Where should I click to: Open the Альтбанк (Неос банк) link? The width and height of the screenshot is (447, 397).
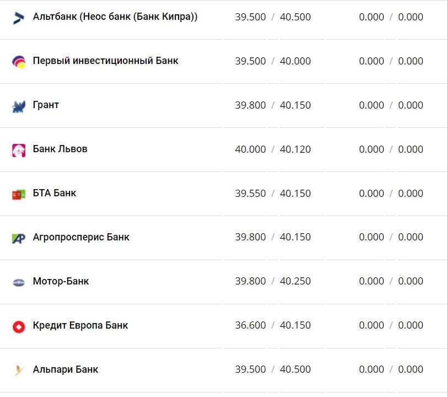tap(115, 17)
